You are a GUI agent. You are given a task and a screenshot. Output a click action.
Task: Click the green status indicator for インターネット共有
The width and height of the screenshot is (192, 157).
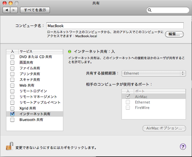click(x=70, y=52)
